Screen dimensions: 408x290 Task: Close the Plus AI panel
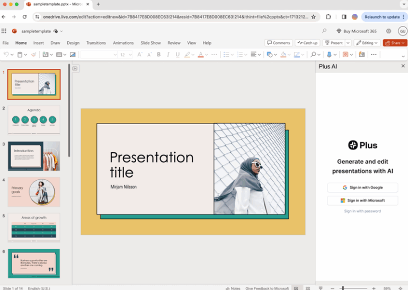pyautogui.click(x=403, y=66)
